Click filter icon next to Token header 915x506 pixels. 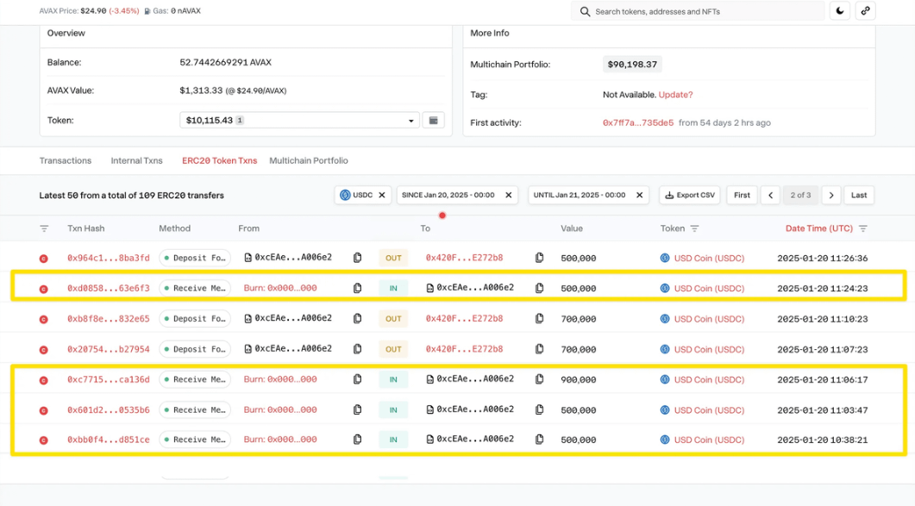pos(694,228)
